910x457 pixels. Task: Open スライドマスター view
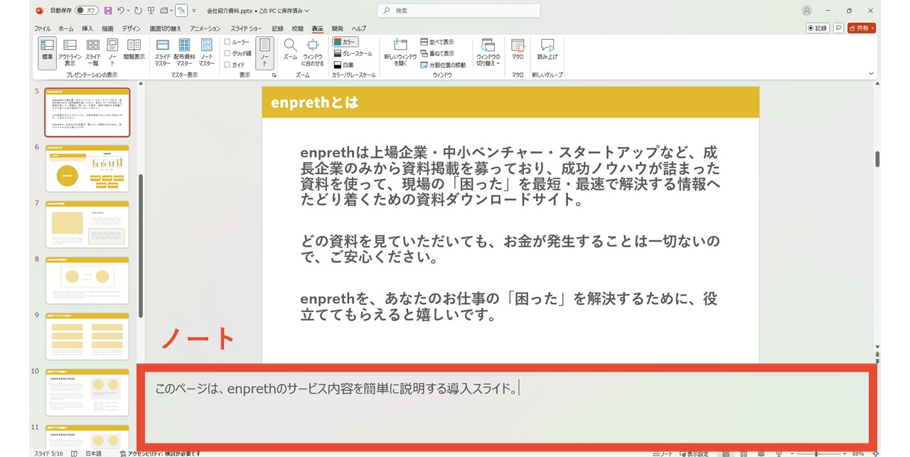[162, 53]
